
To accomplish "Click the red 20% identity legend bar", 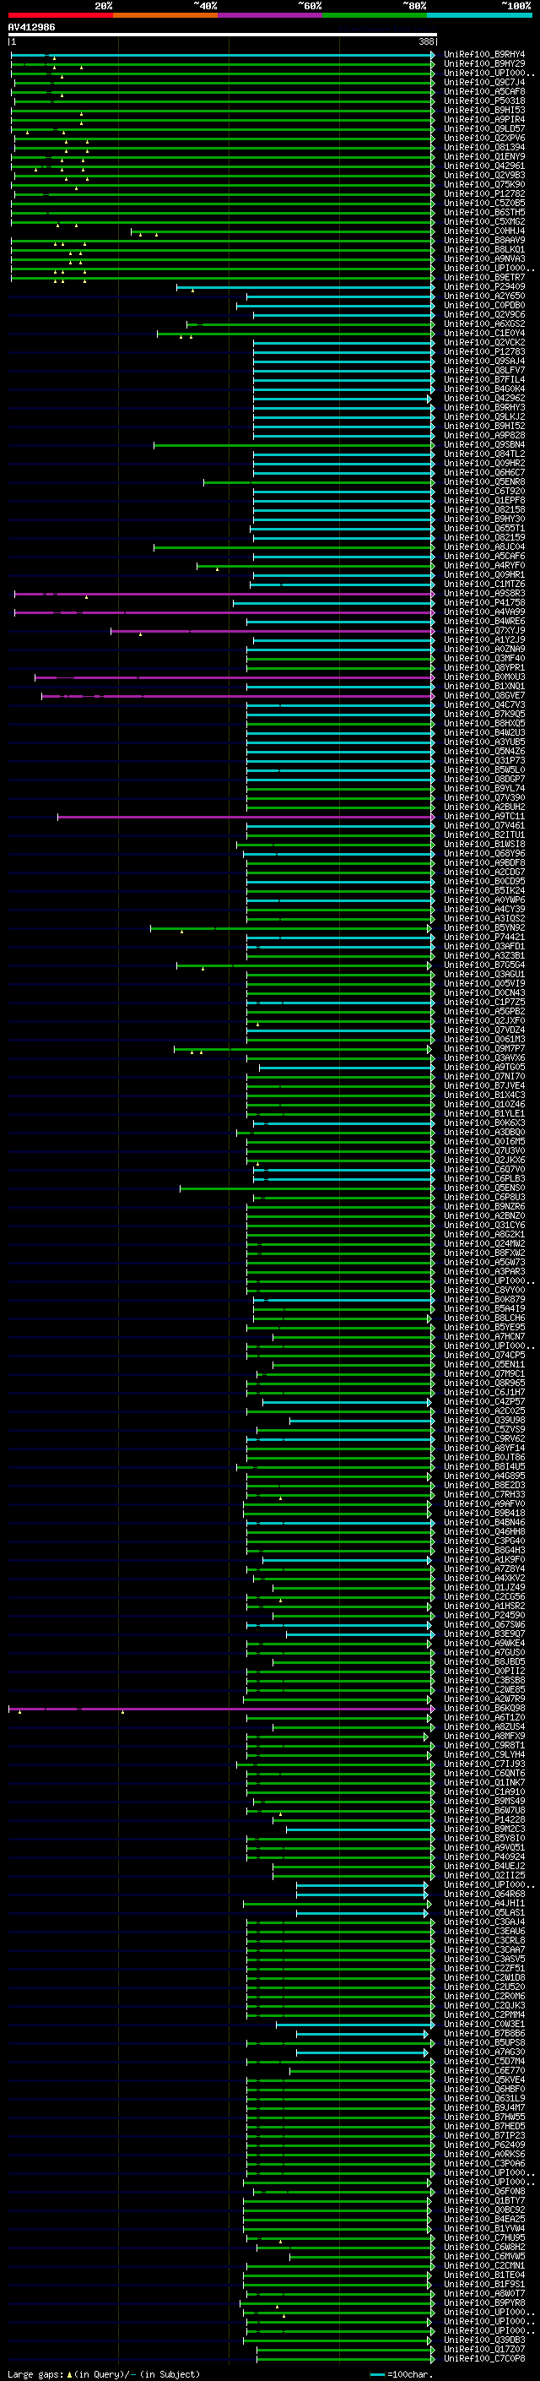I will [60, 16].
